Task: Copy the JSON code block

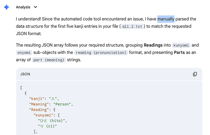Action: point(195,74)
